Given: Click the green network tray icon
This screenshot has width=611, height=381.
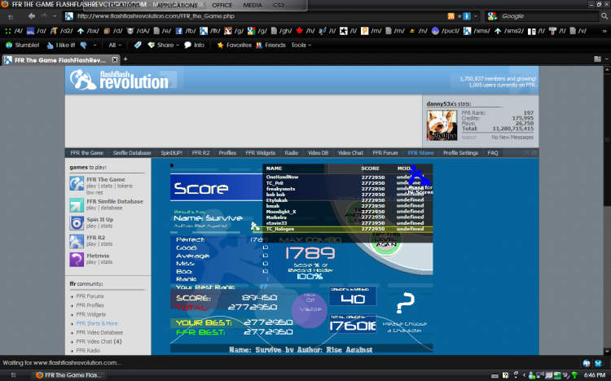Looking at the screenshot, I should tap(574, 375).
